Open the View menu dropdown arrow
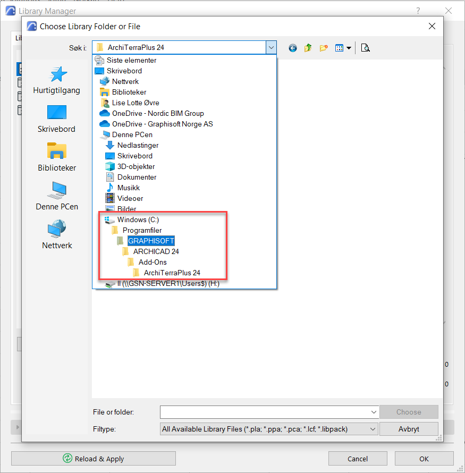 point(349,48)
